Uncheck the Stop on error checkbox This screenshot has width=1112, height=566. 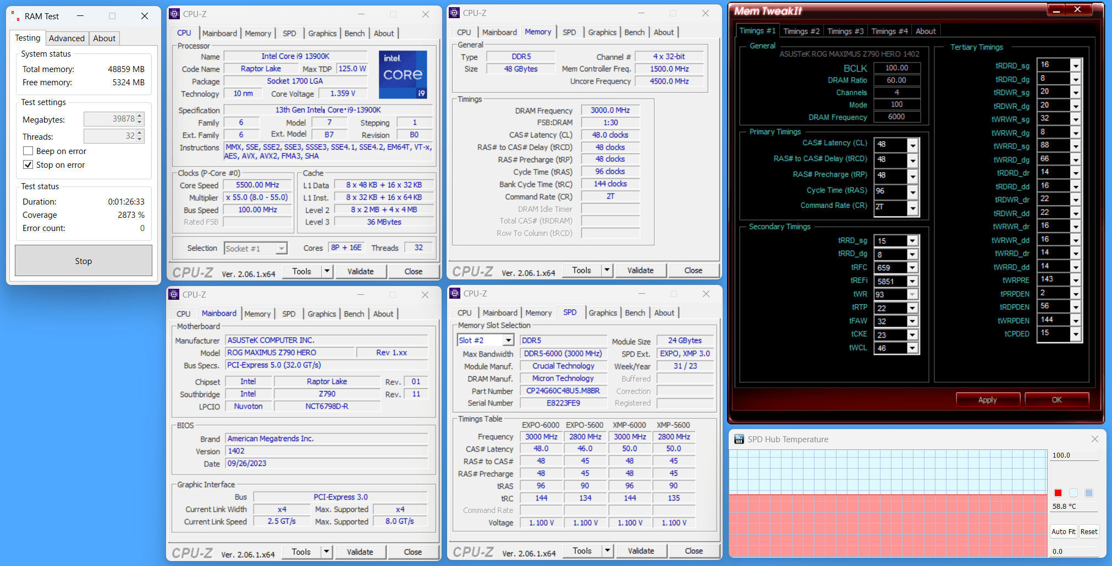click(28, 164)
